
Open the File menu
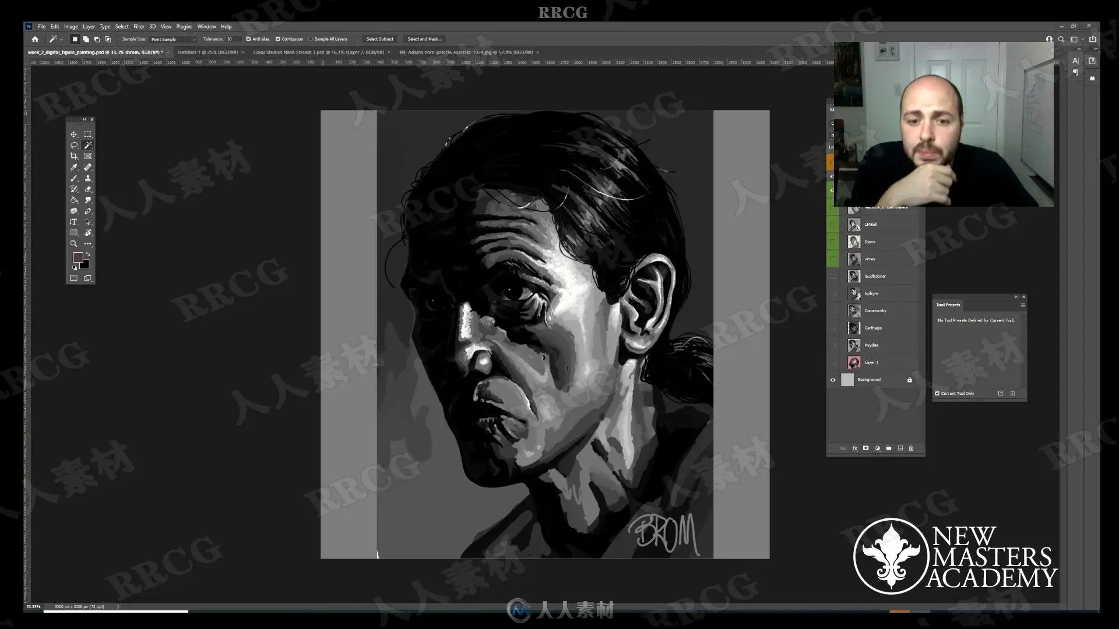pyautogui.click(x=42, y=27)
